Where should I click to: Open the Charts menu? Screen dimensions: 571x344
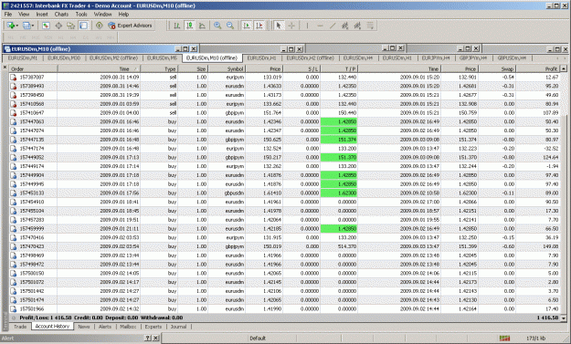61,15
